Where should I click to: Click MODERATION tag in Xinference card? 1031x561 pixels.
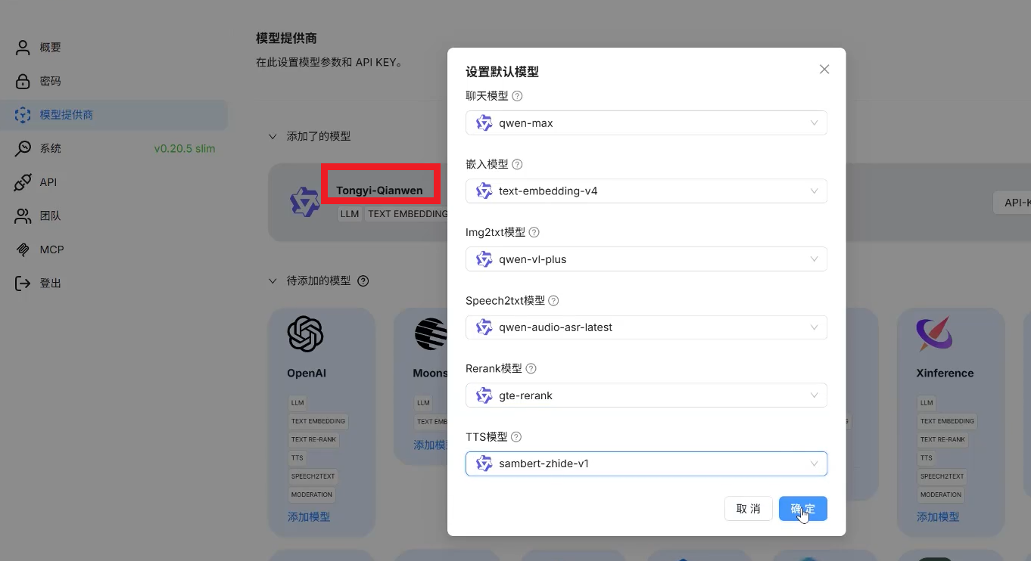(941, 494)
